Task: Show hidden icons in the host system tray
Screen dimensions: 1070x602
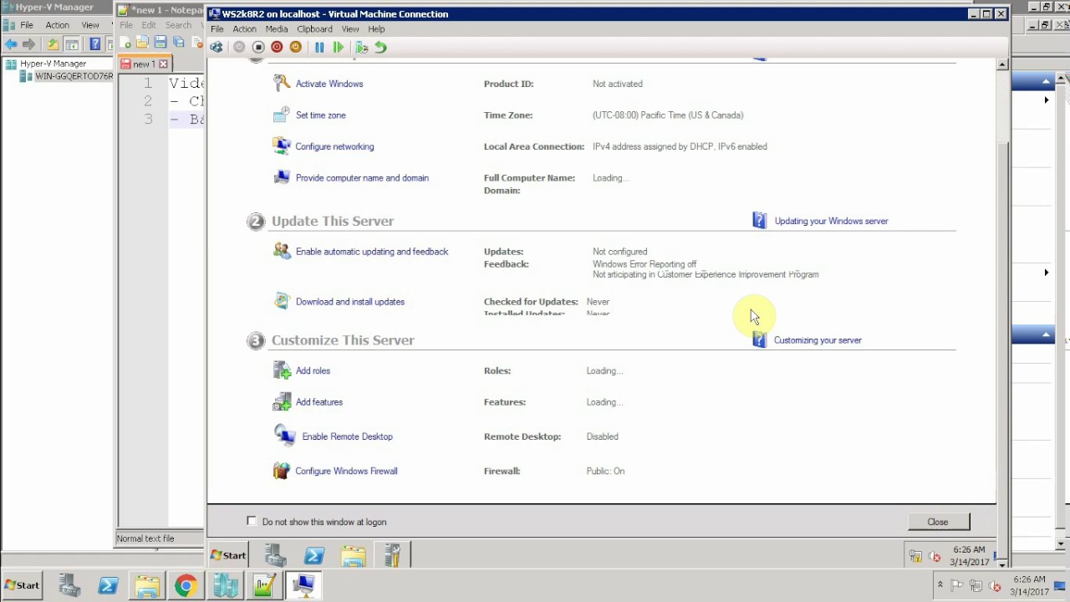Action: [940, 585]
